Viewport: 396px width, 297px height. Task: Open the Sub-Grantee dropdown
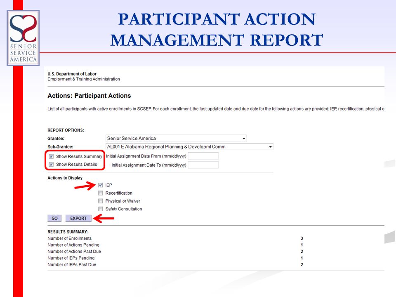click(x=189, y=147)
